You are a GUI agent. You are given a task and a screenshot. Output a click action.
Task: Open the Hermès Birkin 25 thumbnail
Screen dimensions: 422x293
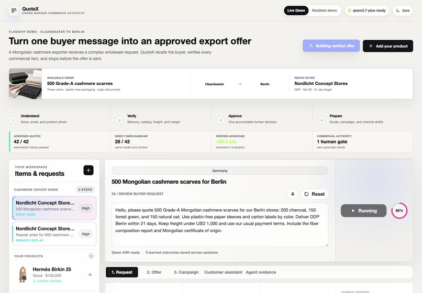[x=23, y=274]
